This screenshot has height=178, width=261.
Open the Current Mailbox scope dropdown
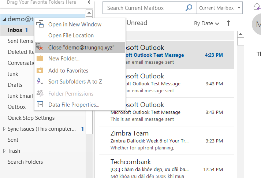(x=220, y=8)
